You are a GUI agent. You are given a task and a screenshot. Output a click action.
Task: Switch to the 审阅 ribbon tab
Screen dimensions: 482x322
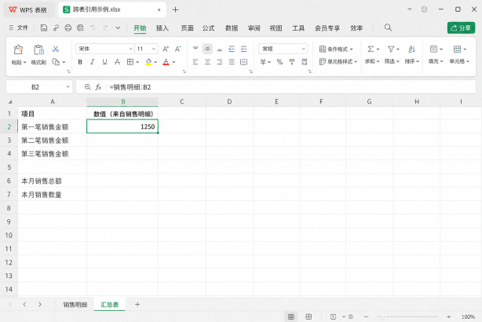click(x=254, y=28)
